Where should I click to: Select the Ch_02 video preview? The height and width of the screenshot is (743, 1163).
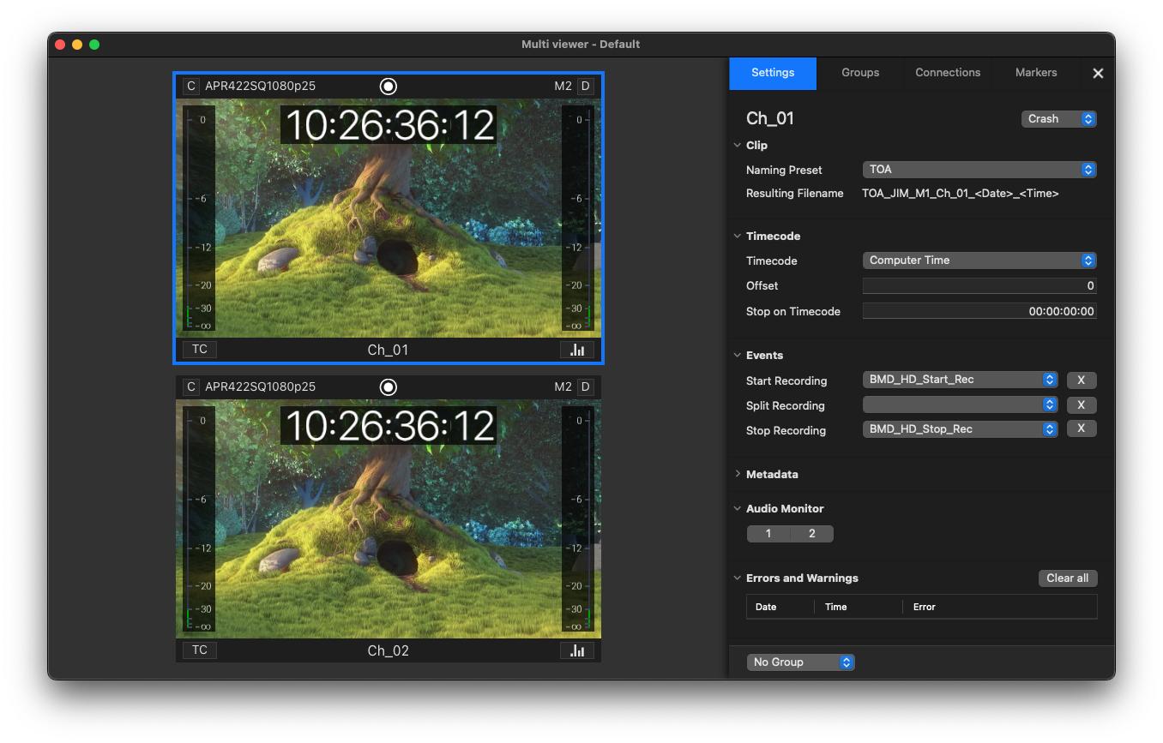pyautogui.click(x=389, y=518)
